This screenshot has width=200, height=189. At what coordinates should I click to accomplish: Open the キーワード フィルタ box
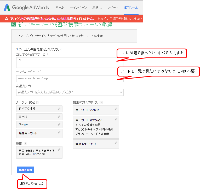pos(96,110)
